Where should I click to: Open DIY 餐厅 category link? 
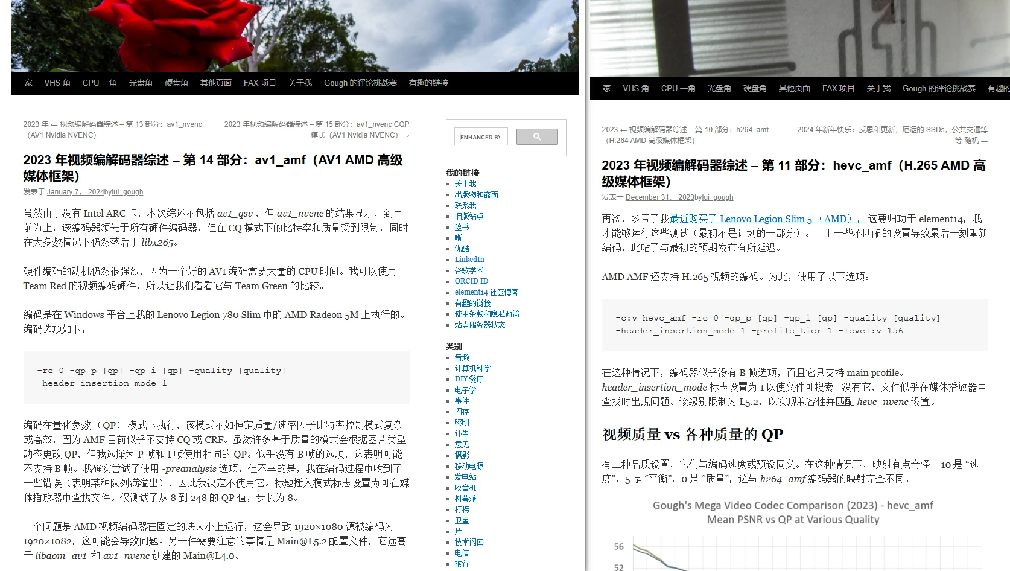[469, 379]
